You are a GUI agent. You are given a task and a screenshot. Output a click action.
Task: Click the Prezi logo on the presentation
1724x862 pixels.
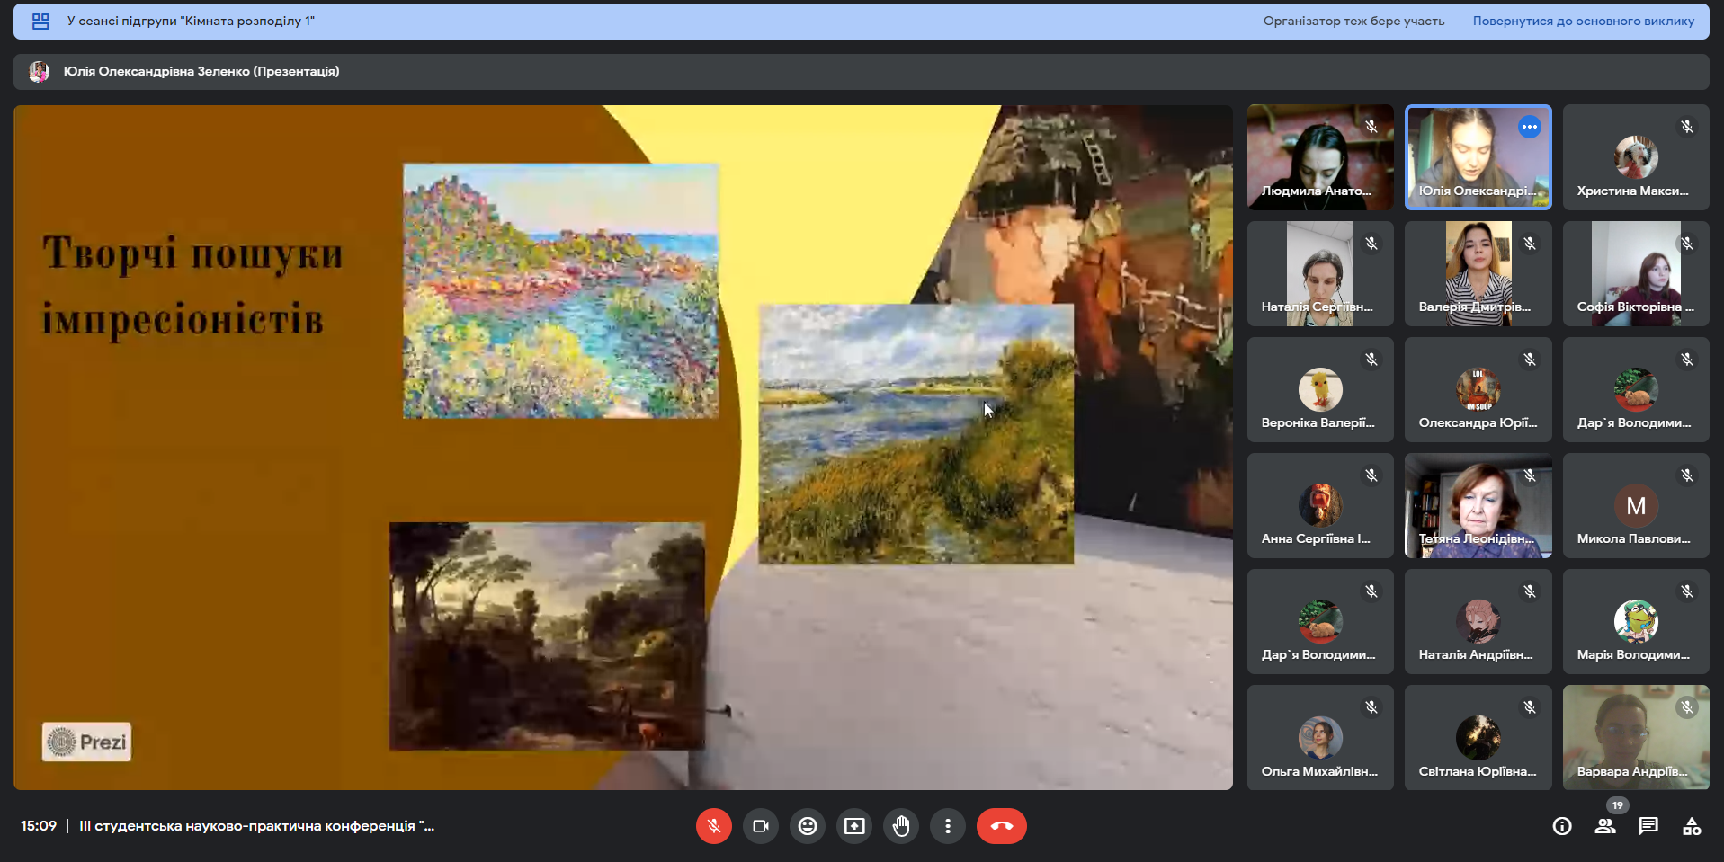click(86, 742)
